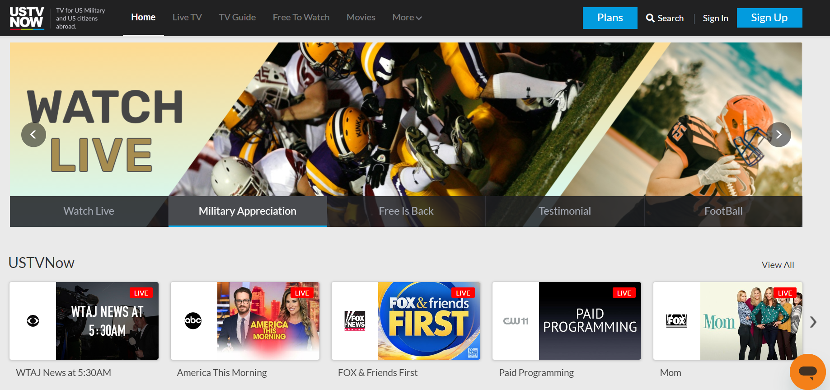This screenshot has width=830, height=390.
Task: Click the Sign In link
Action: [716, 19]
